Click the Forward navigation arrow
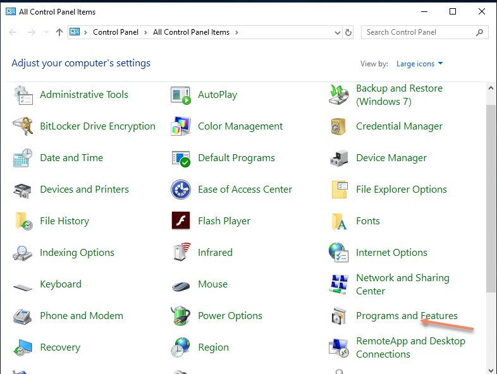The width and height of the screenshot is (497, 374). 31,32
